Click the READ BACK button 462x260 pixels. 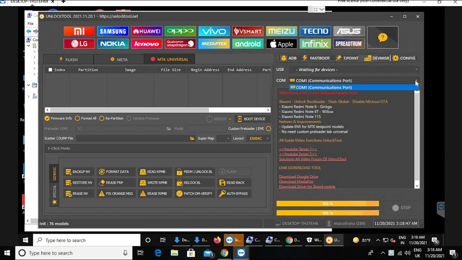[234, 183]
